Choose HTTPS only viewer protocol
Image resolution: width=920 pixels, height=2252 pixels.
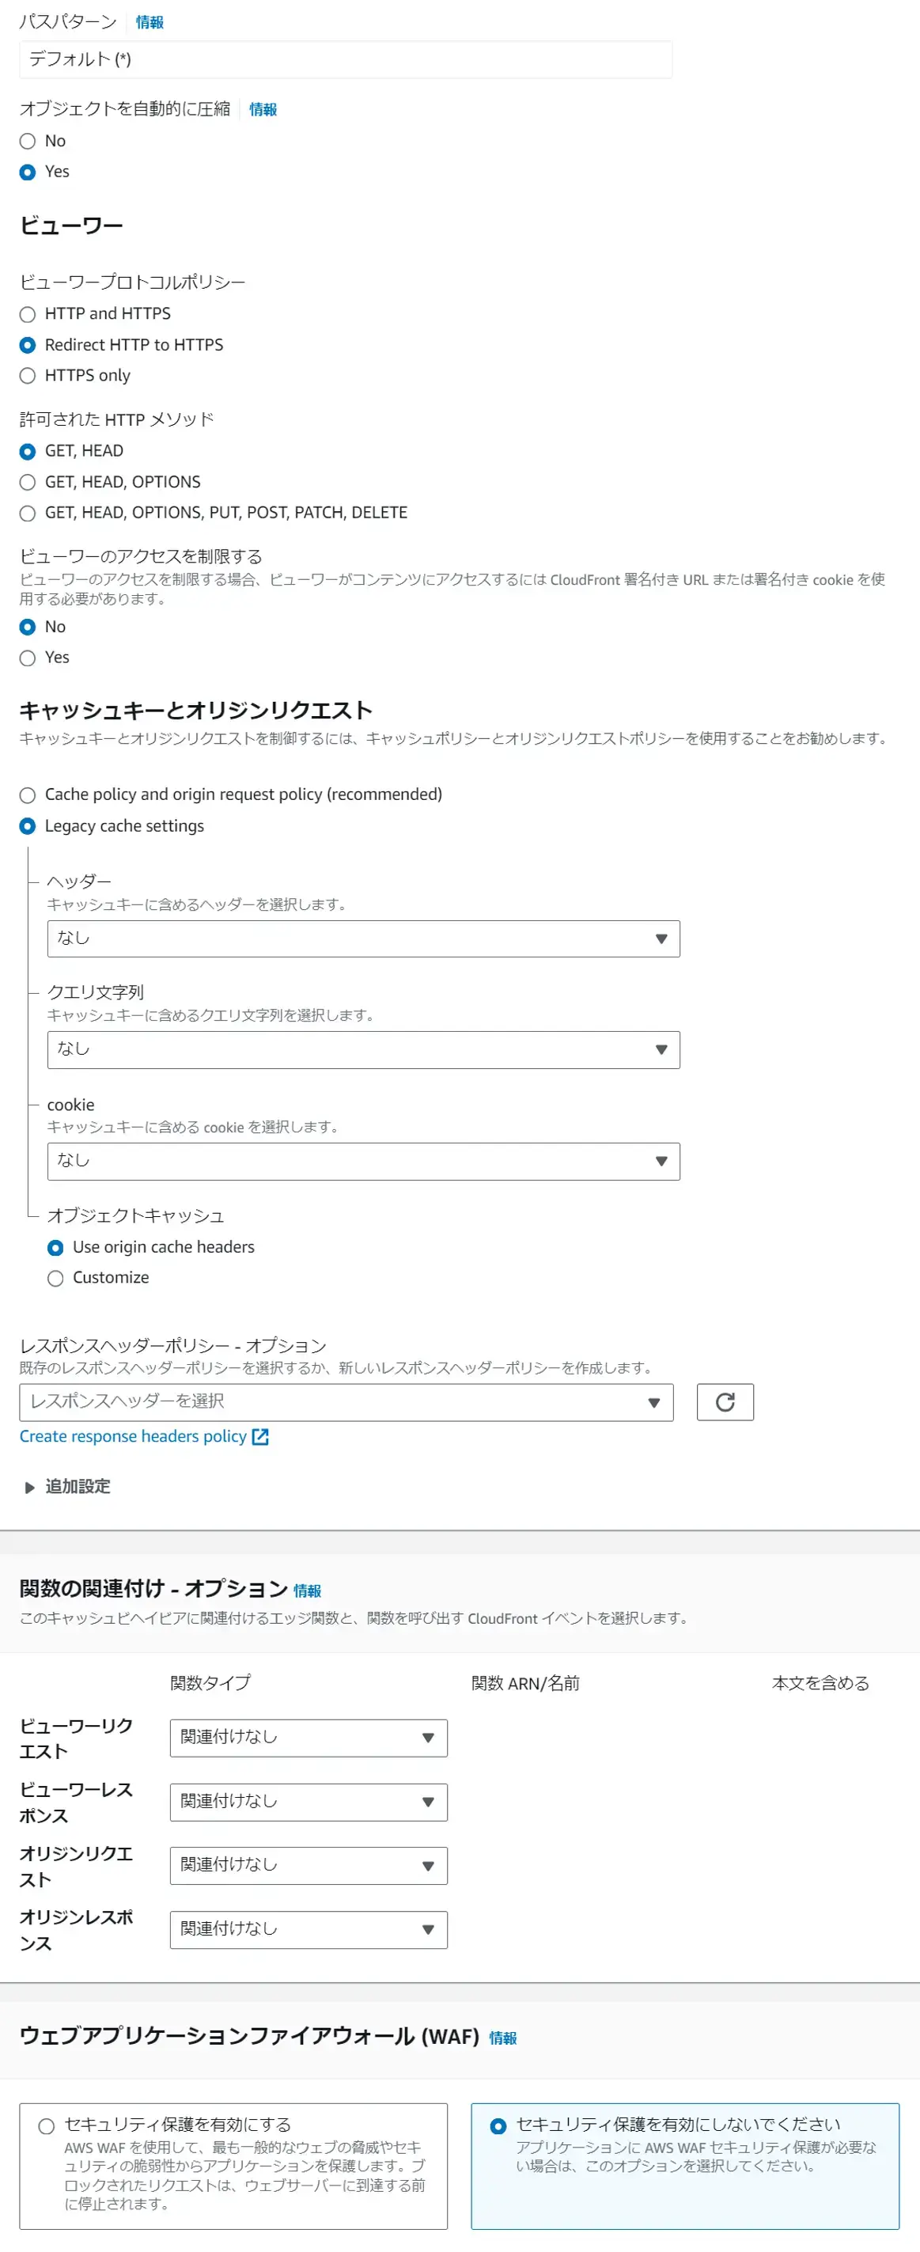point(28,376)
